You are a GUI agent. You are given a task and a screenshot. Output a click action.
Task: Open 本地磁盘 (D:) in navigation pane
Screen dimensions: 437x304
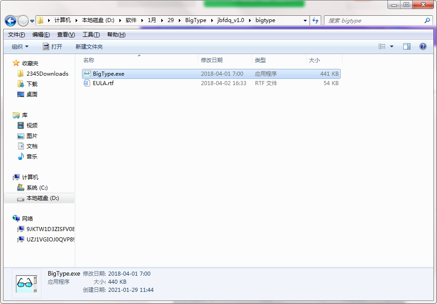(x=43, y=198)
